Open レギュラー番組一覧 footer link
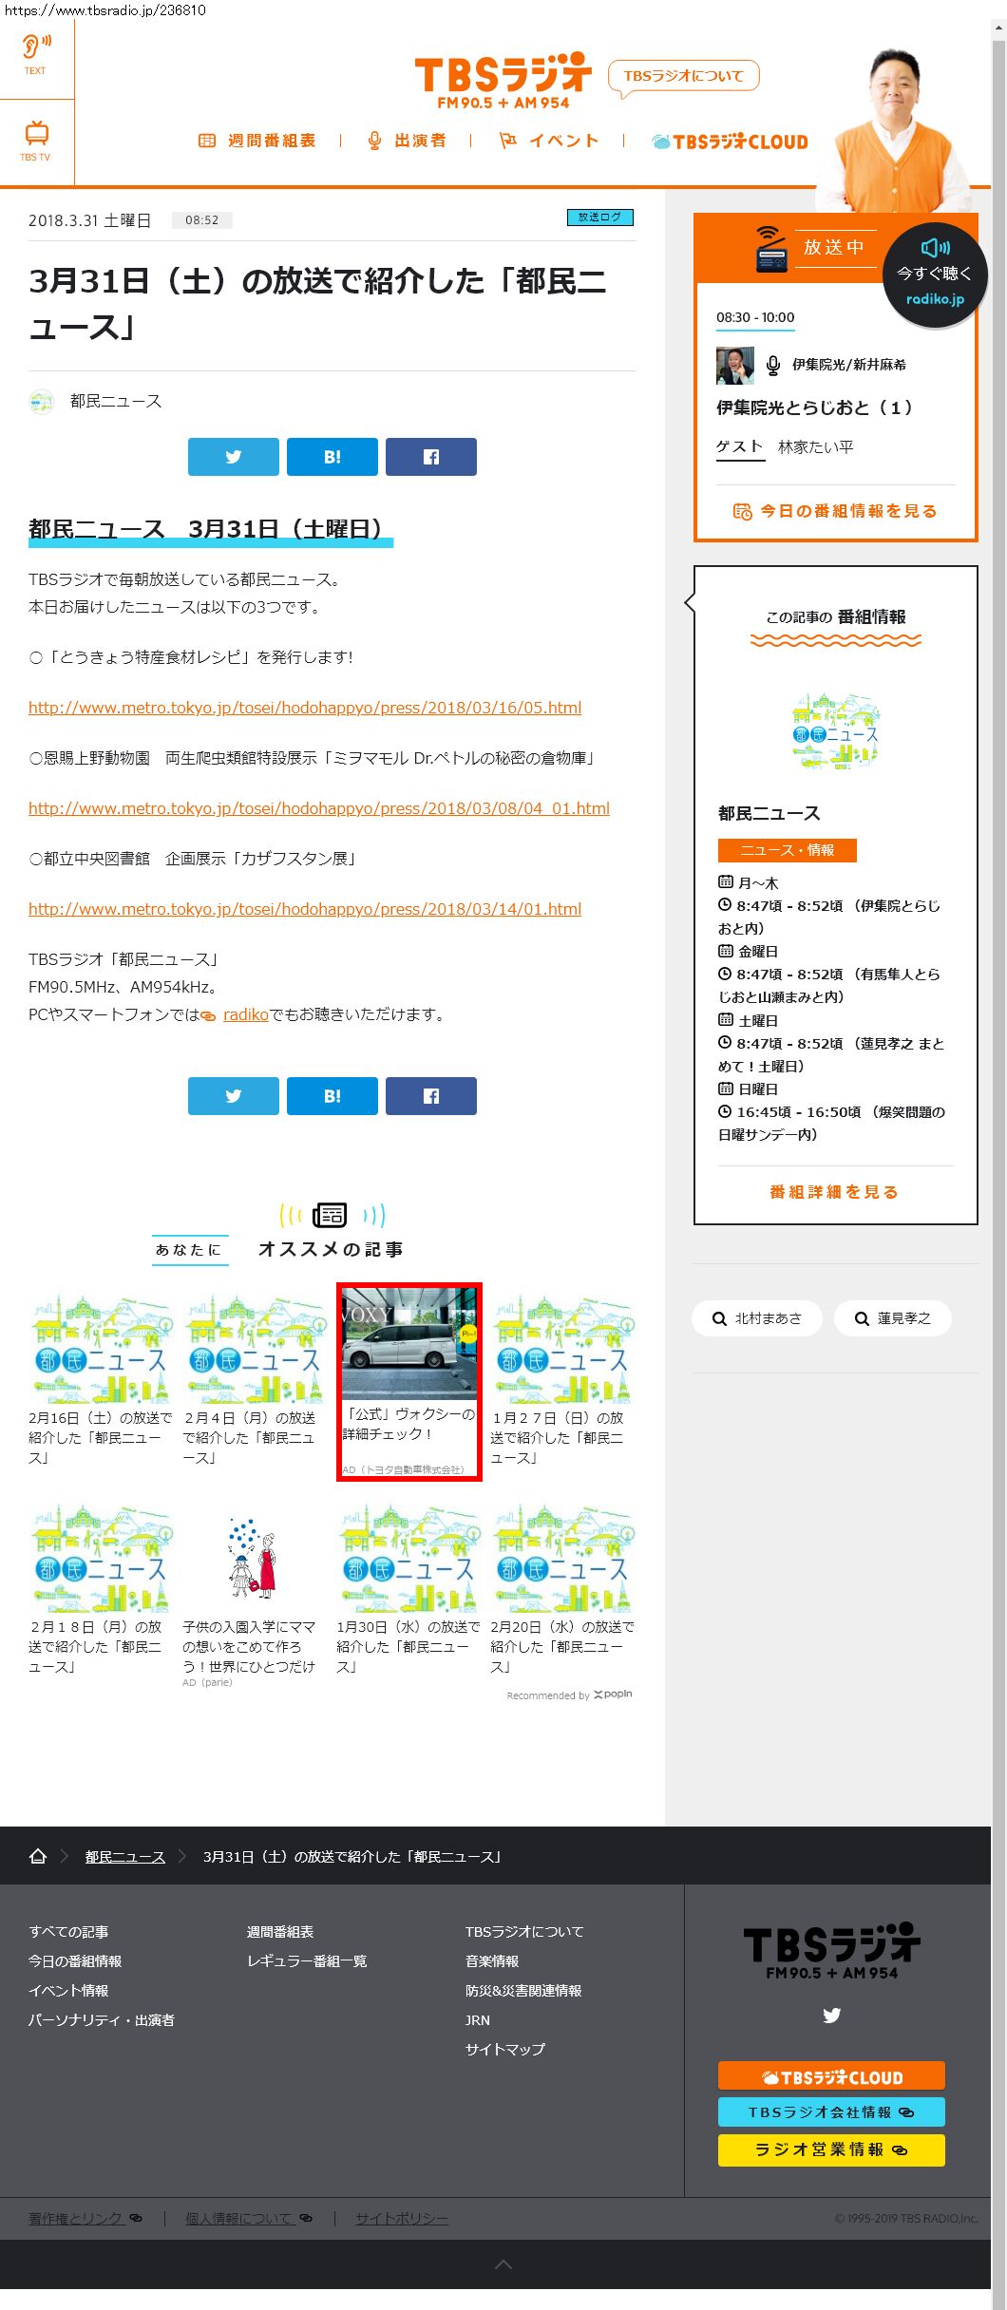The width and height of the screenshot is (1007, 2310). pos(307,1961)
